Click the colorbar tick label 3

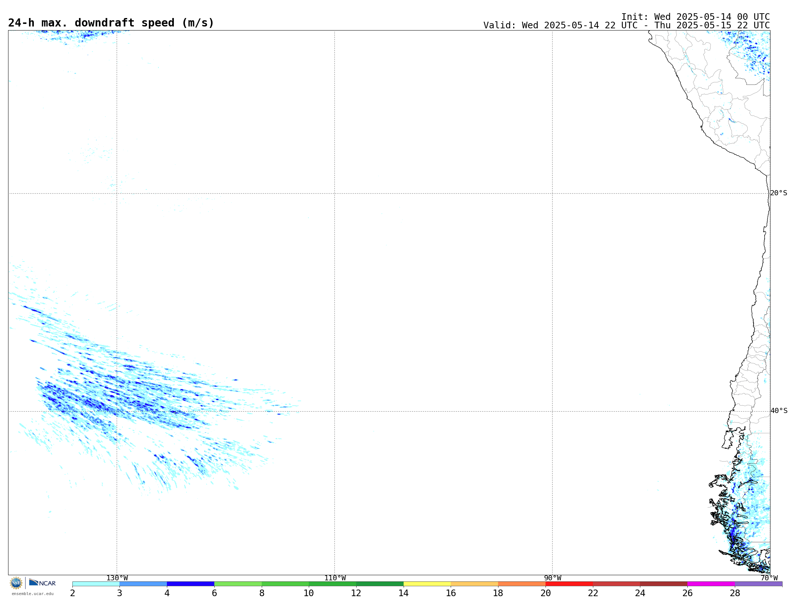tap(119, 593)
